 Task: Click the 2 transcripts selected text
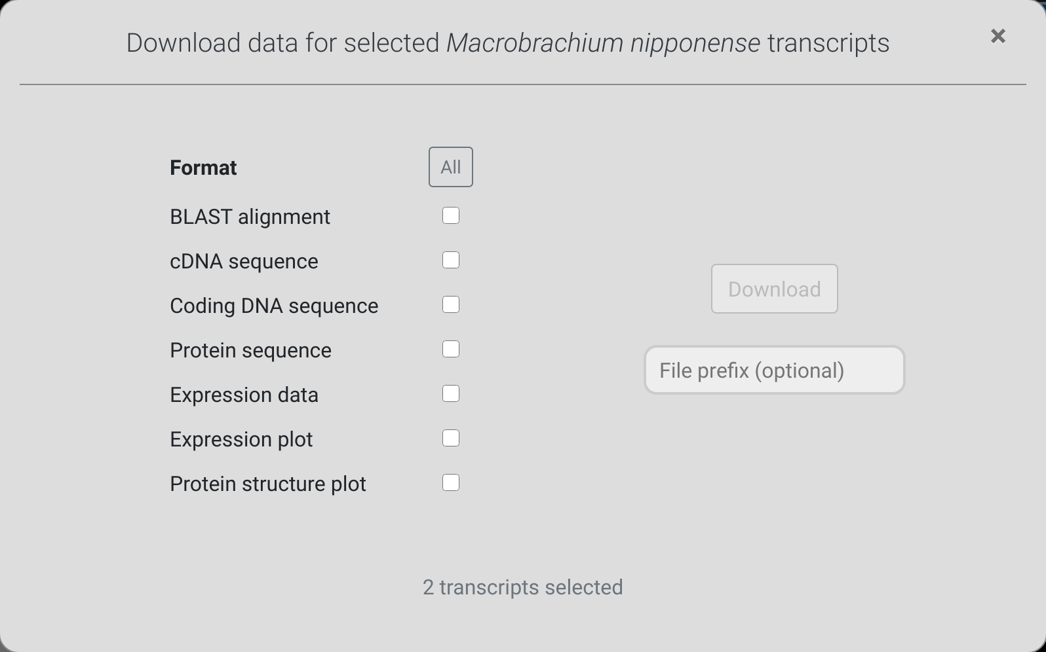tap(522, 587)
